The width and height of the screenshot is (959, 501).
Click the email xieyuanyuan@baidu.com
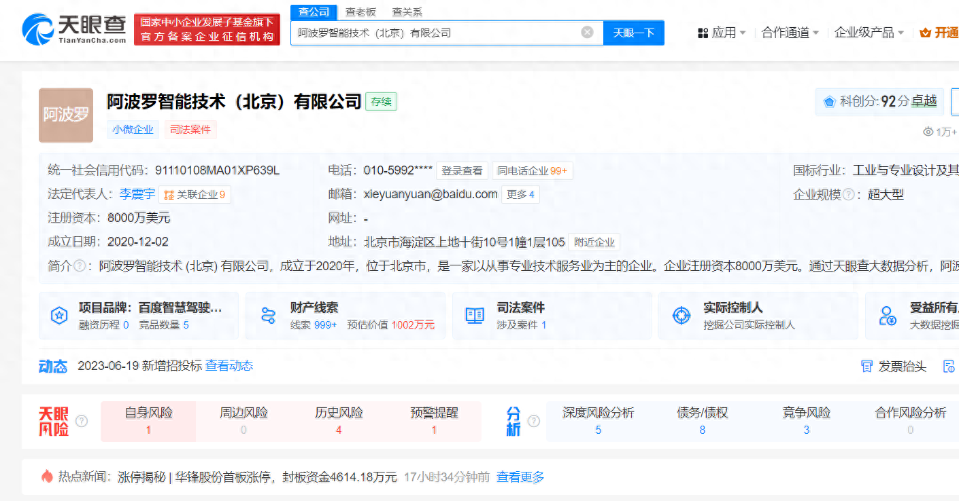pos(431,194)
